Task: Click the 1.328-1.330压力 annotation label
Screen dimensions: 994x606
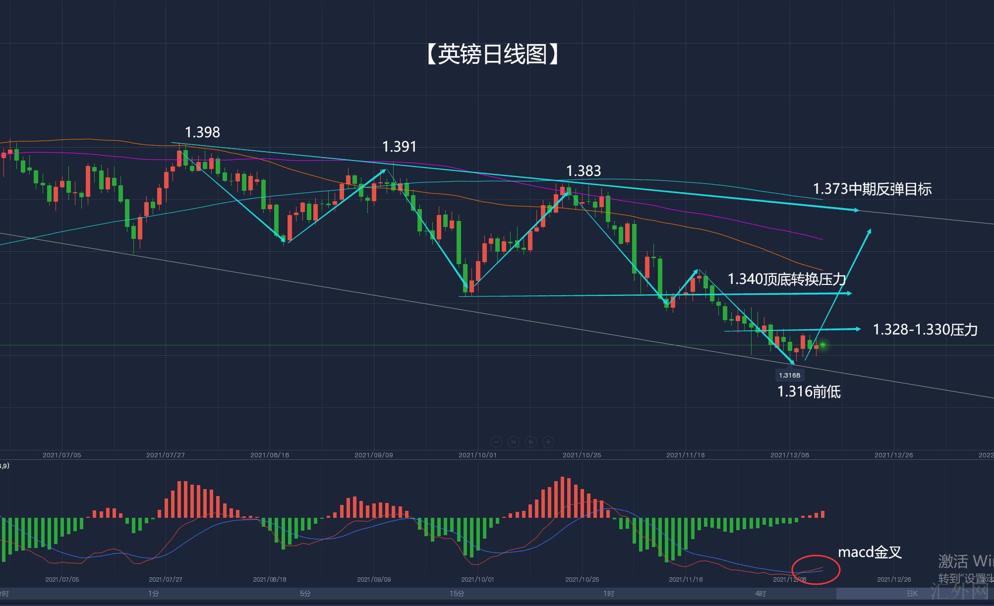Action: [x=925, y=330]
